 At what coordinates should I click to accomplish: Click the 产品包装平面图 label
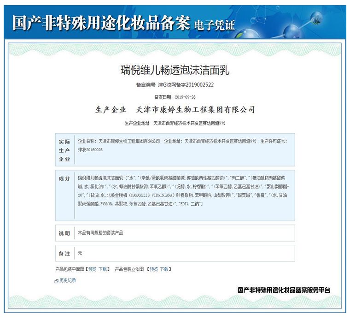(70, 269)
